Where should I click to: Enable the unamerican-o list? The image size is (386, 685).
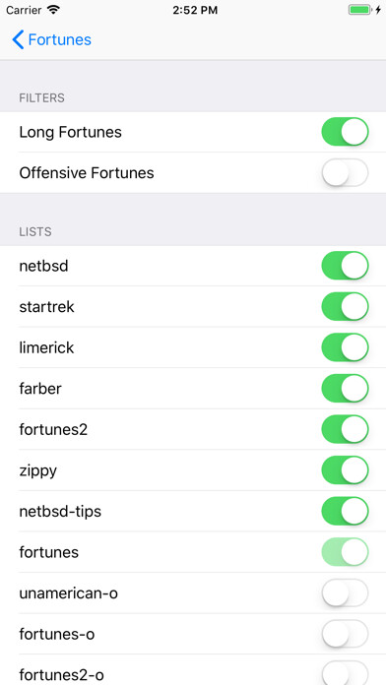click(x=345, y=592)
